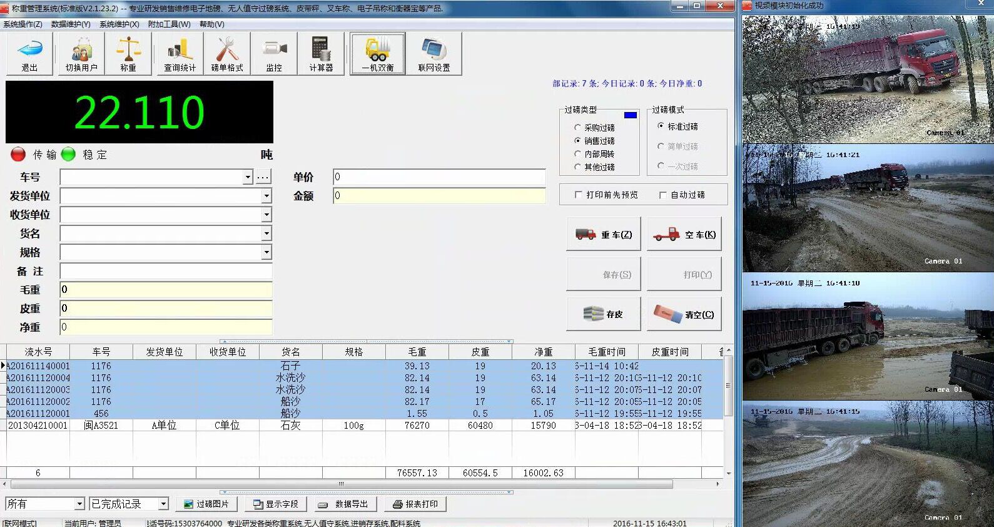This screenshot has width=994, height=527.
Task: Open 查询统计 query statistics
Action: (180, 54)
